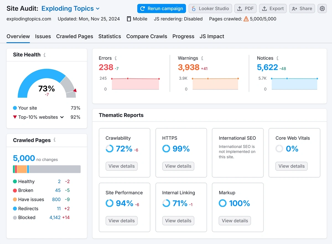View details for Internal Linking

[x=178, y=221]
